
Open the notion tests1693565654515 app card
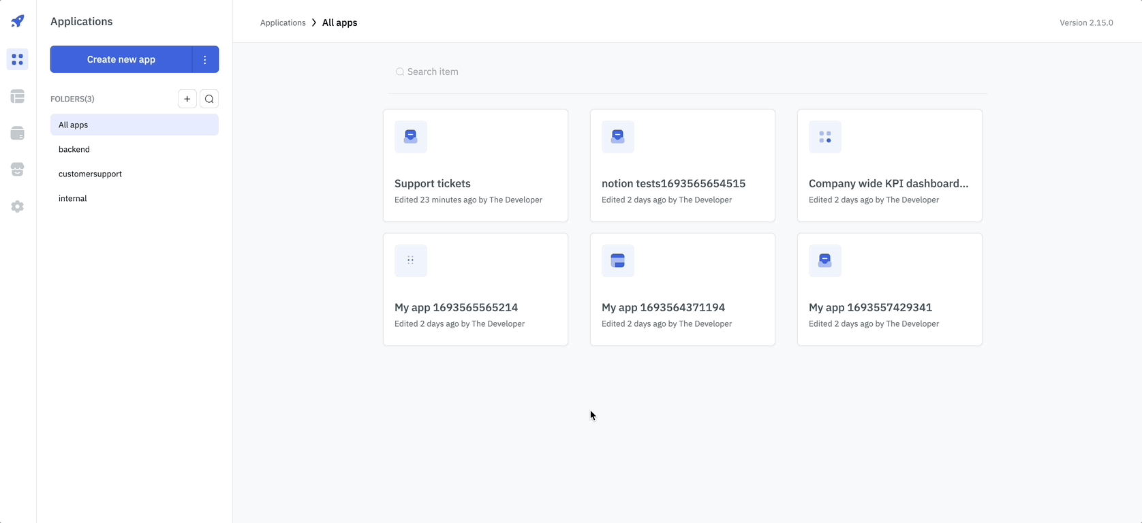tap(682, 165)
